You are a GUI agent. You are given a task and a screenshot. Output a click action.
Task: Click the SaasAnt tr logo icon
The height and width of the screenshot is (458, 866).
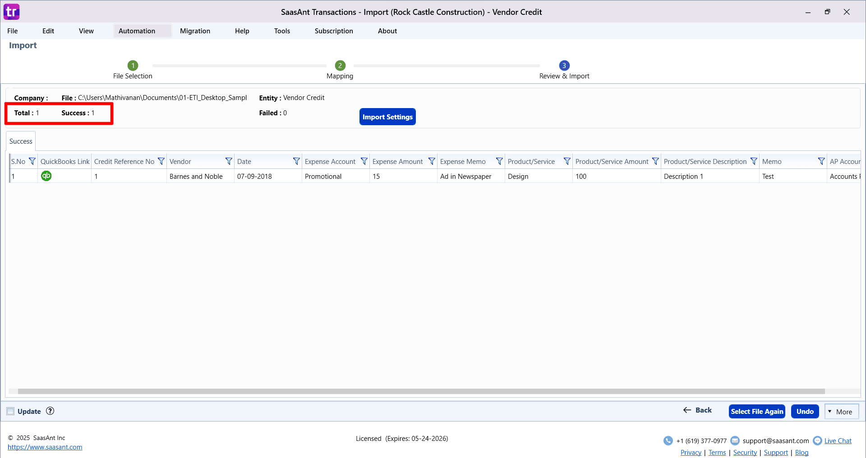[12, 12]
